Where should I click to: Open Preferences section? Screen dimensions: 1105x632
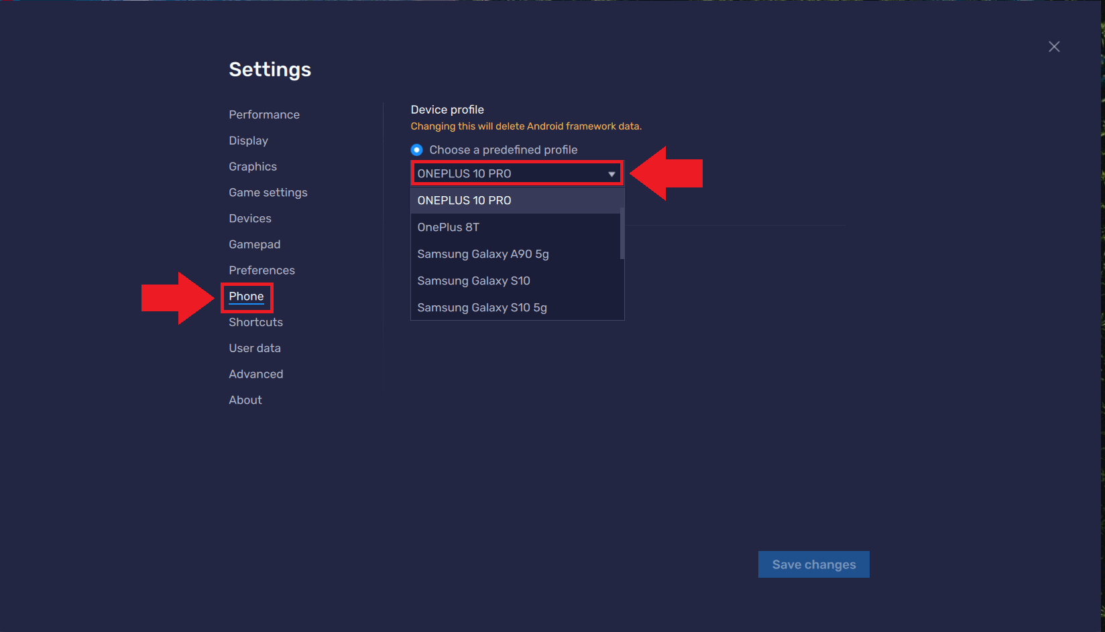262,270
